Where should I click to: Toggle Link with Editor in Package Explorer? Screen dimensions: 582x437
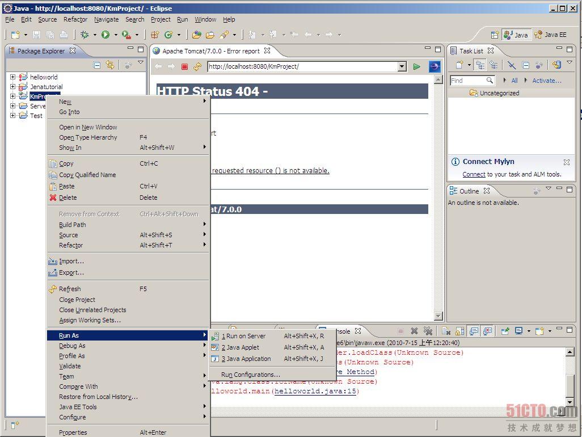click(110, 65)
